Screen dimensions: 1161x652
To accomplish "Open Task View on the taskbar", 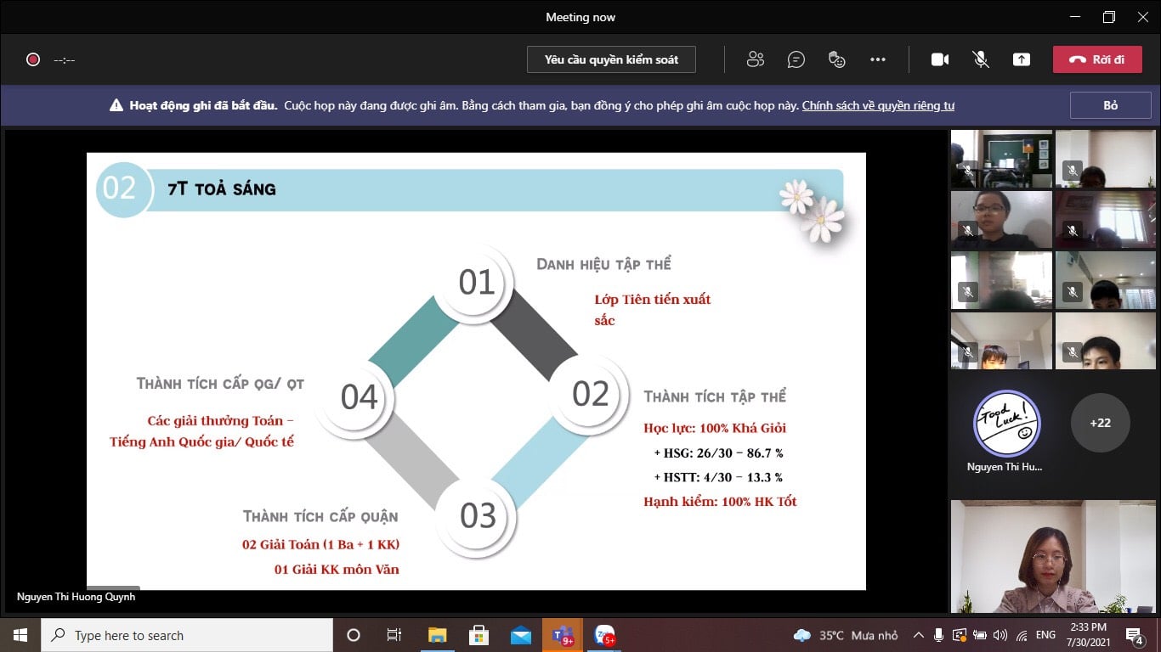I will click(x=394, y=635).
